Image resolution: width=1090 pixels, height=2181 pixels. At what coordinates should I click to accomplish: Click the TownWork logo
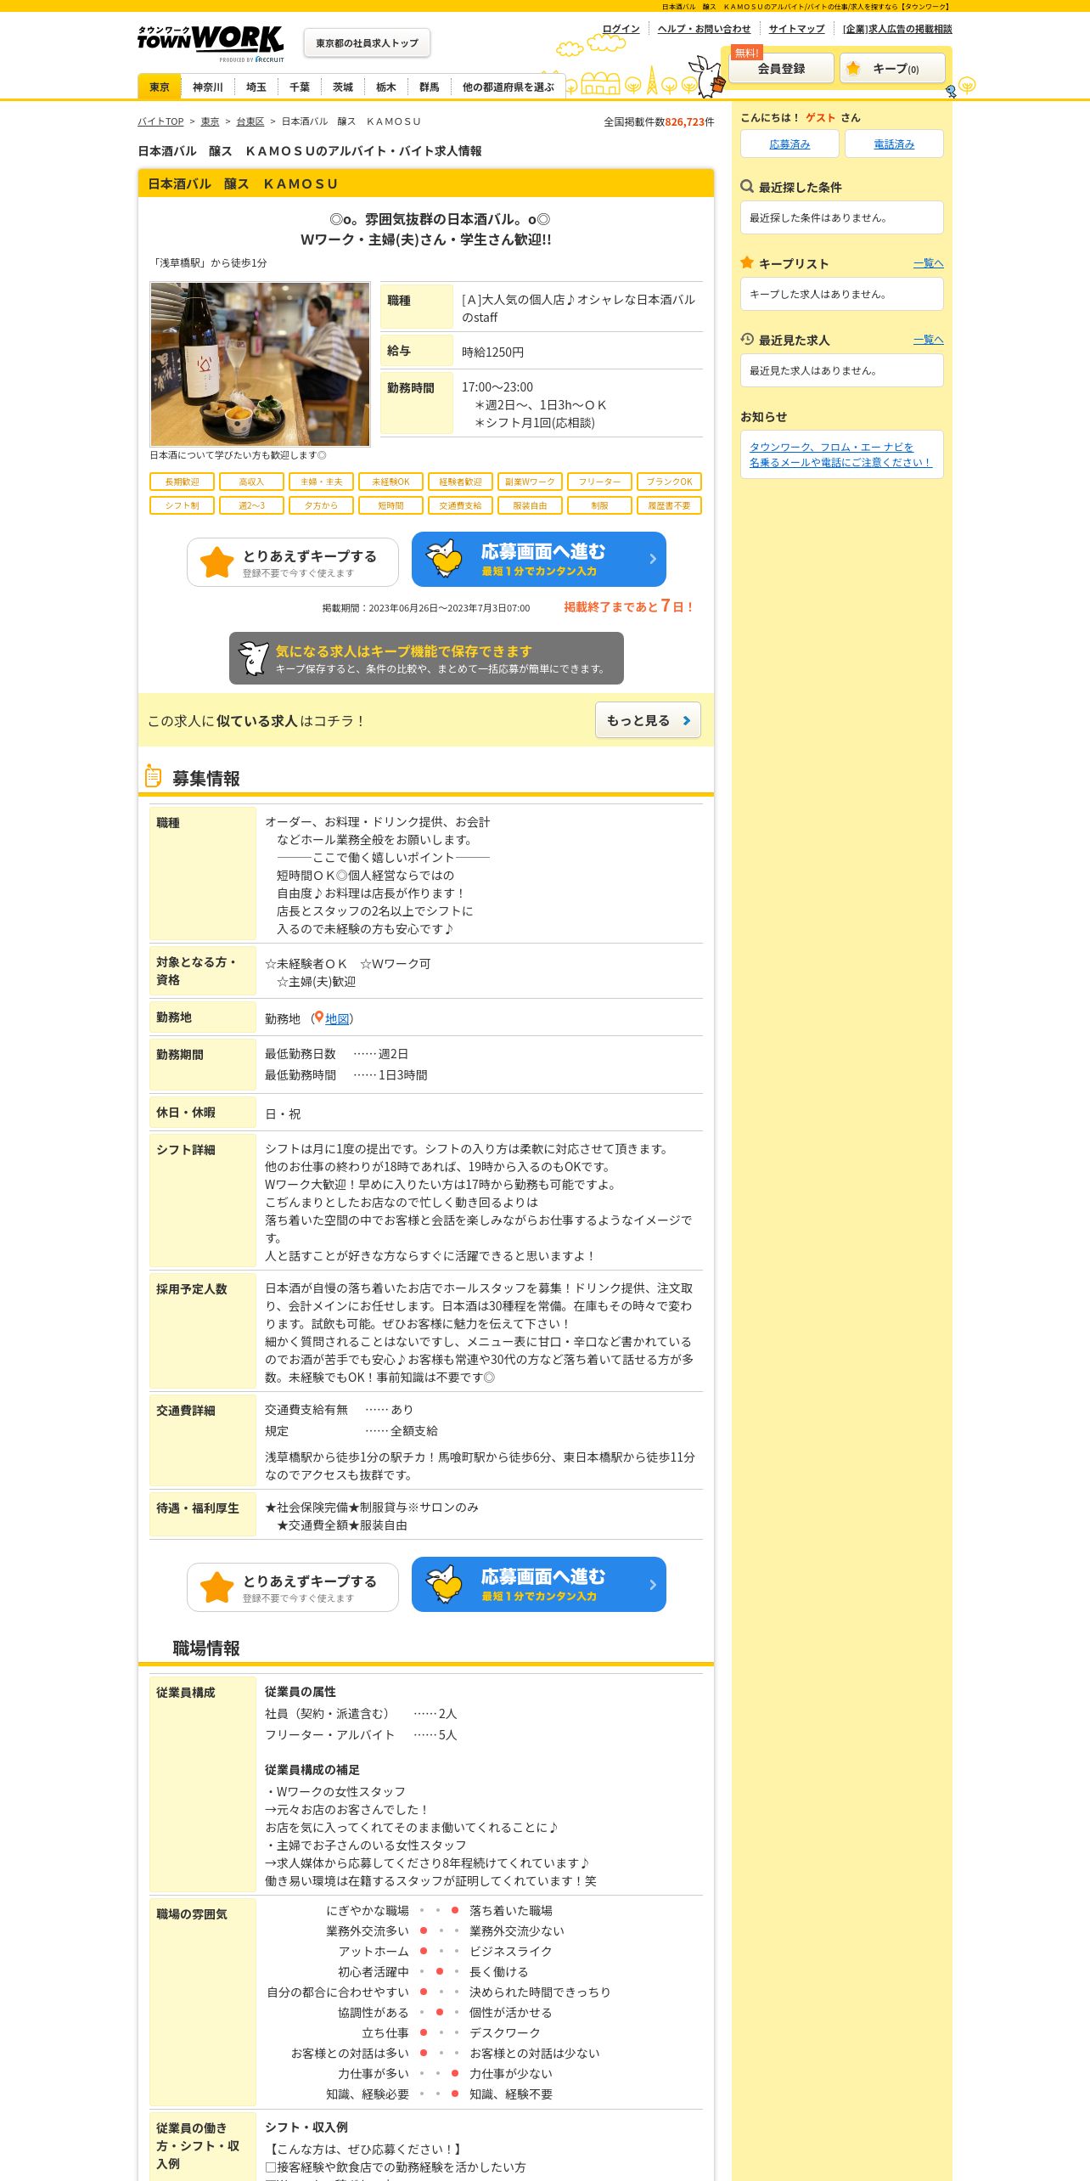click(211, 43)
